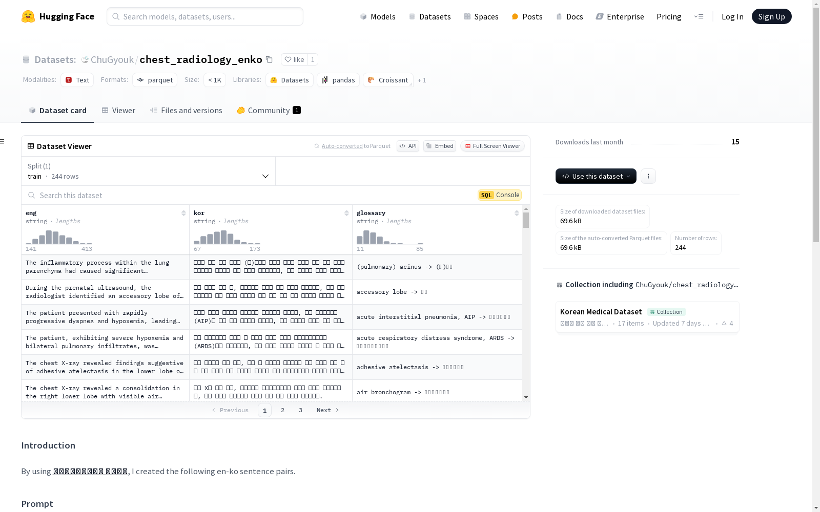The width and height of the screenshot is (820, 512).
Task: Click the Text modality tag
Action: click(x=77, y=80)
